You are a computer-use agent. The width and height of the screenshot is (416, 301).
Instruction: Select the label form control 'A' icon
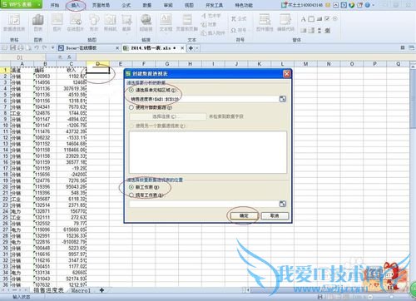pos(303,19)
